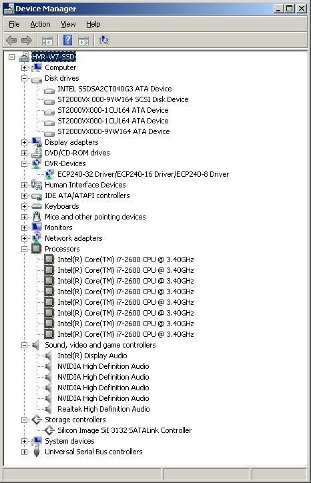311x483 pixels.
Task: Click Scan for hardware changes icon
Action: tap(103, 40)
